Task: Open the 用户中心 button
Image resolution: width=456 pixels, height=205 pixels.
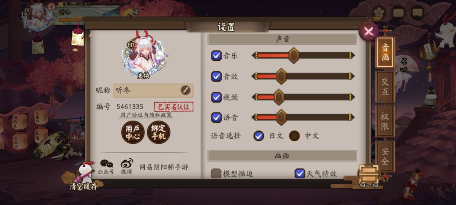Action: 133,133
